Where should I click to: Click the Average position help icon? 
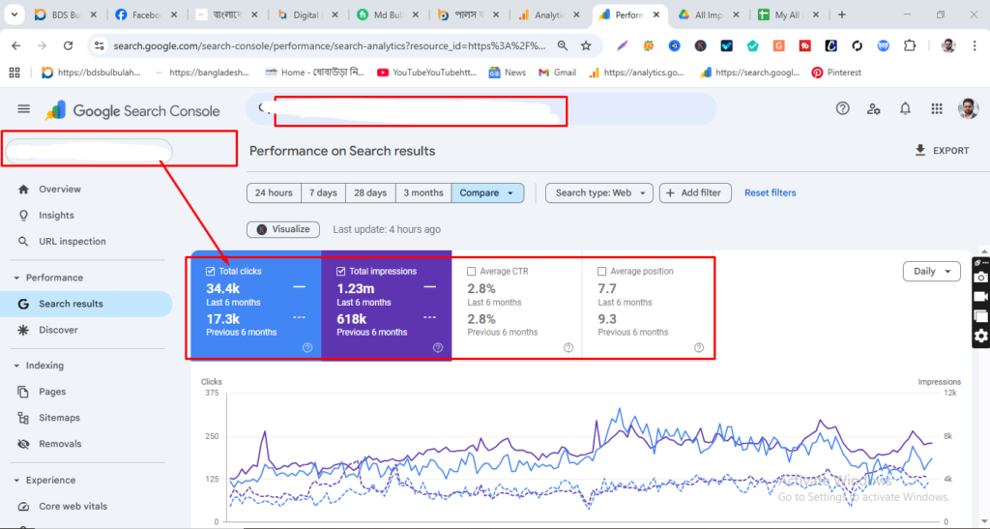(699, 348)
